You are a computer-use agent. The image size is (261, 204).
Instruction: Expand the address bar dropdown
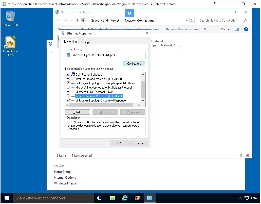point(187,21)
